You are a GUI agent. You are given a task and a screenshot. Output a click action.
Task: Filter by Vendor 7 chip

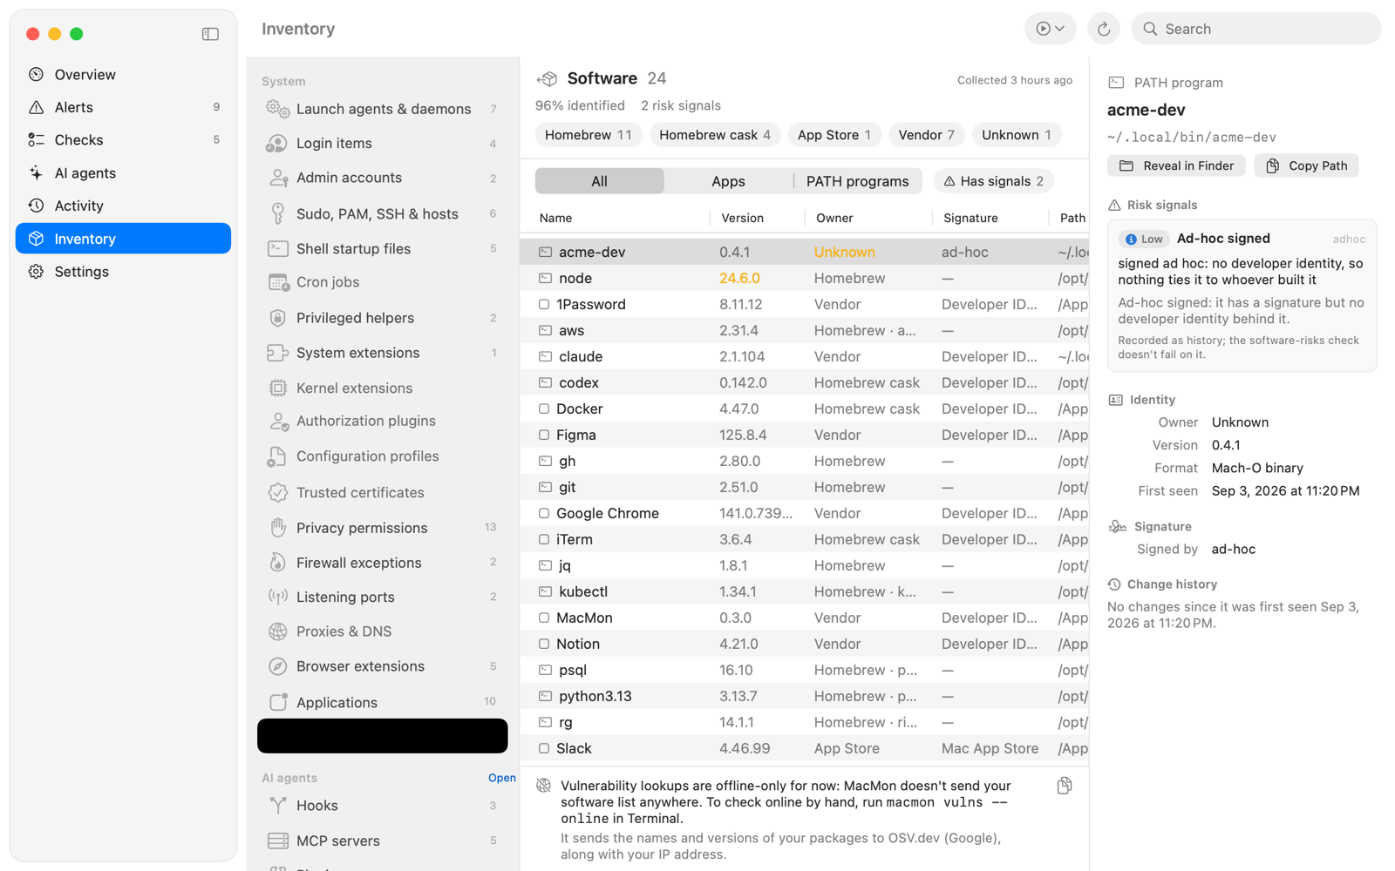pyautogui.click(x=927, y=135)
